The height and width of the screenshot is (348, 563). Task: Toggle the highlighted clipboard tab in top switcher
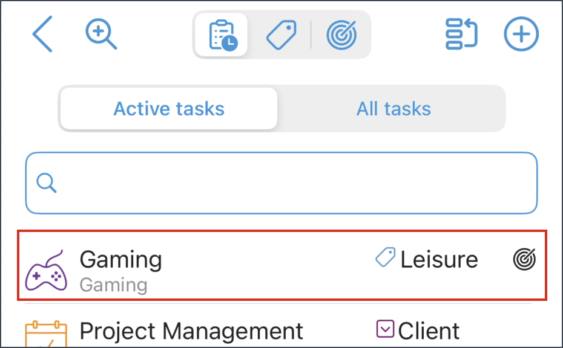221,34
